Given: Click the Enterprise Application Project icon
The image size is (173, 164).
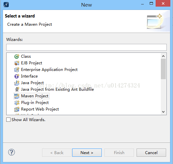Looking at the screenshot, I should pos(17,70).
